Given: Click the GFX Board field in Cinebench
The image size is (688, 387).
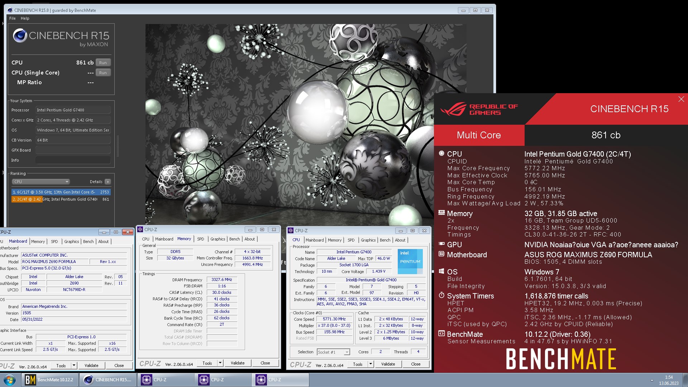Looking at the screenshot, I should tap(73, 150).
